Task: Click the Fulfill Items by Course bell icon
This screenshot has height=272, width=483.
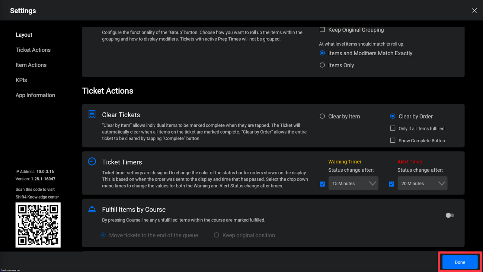Action: coord(92,209)
